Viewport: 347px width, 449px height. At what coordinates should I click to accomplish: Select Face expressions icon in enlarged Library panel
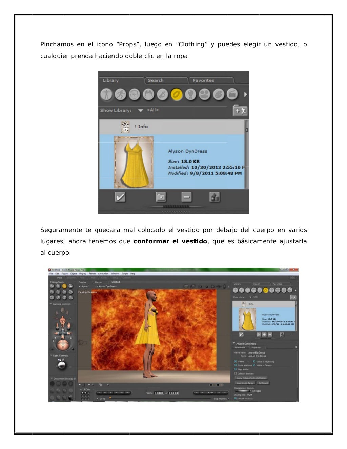(135, 94)
